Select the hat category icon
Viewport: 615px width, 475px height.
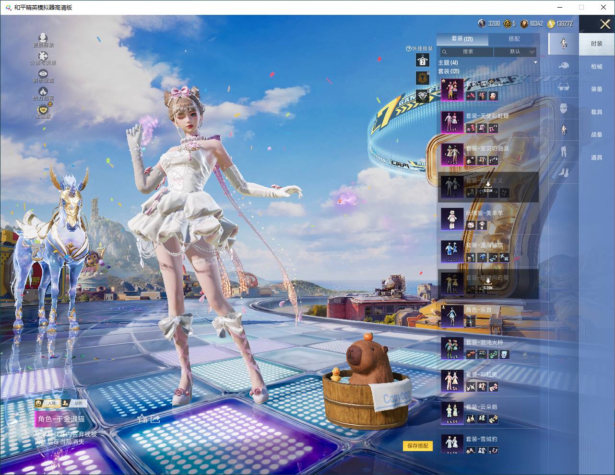[x=564, y=65]
